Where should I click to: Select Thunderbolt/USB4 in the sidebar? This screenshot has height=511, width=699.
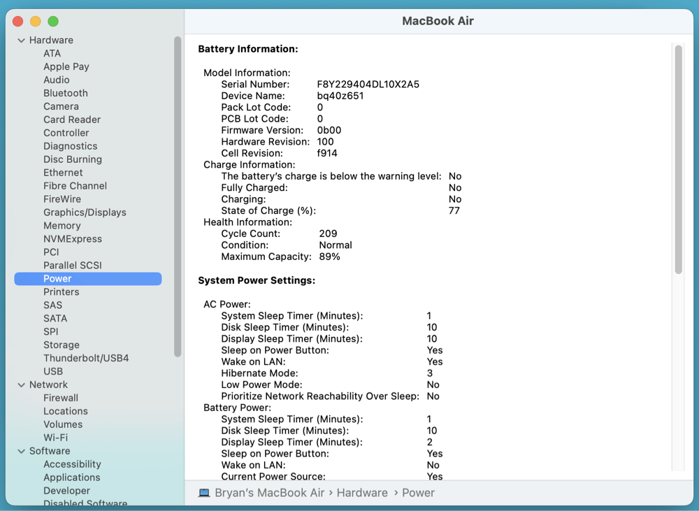tap(87, 358)
